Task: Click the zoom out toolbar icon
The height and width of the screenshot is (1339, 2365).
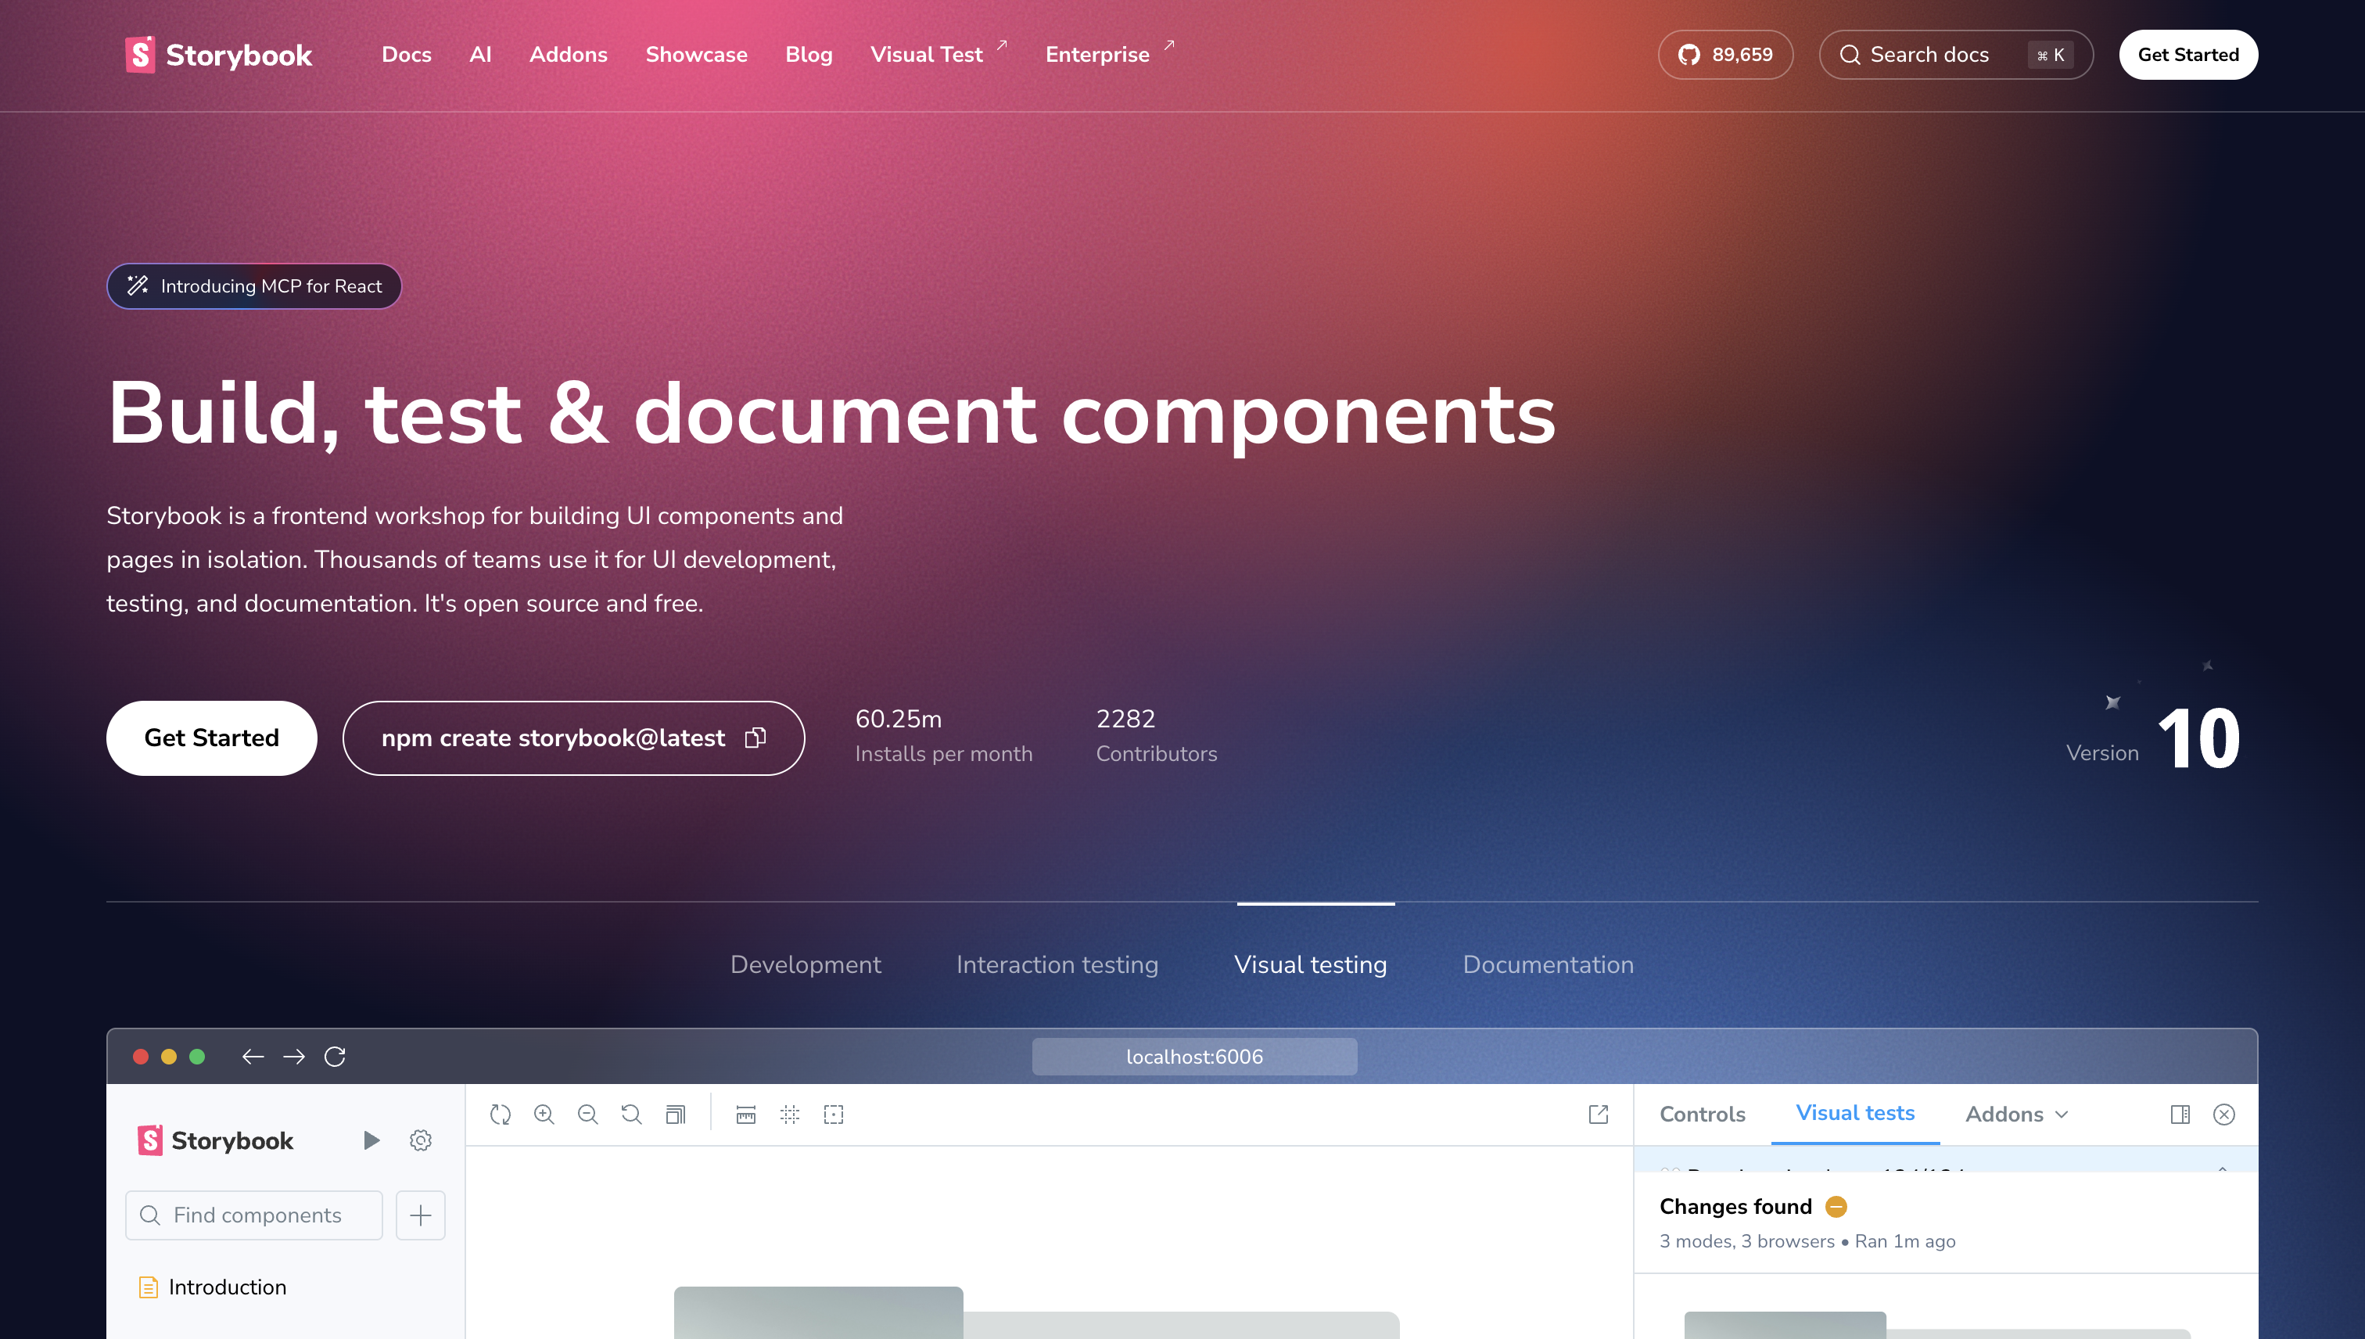Action: pos(587,1115)
